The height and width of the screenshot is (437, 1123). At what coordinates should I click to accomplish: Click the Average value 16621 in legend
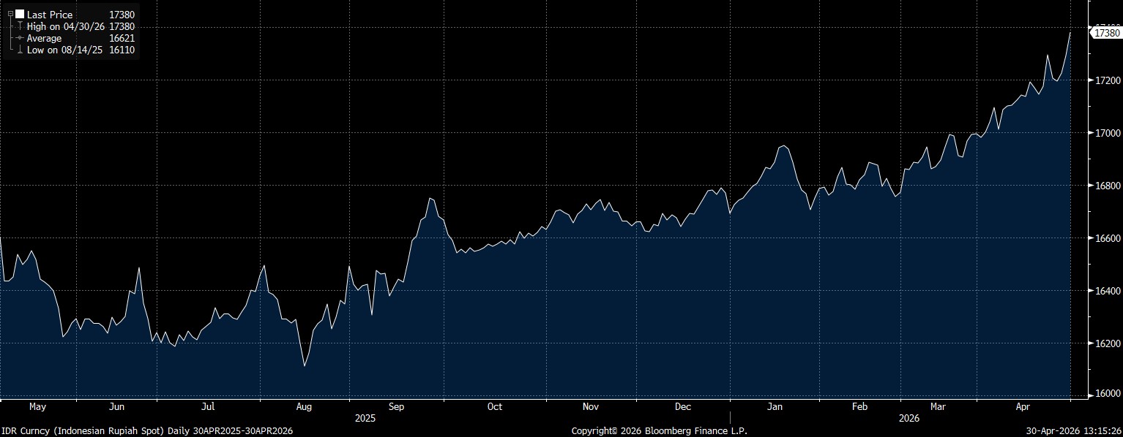(x=122, y=38)
